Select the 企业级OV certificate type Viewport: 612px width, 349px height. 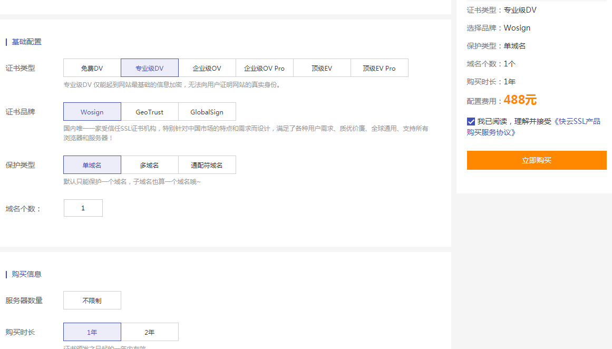pos(207,67)
